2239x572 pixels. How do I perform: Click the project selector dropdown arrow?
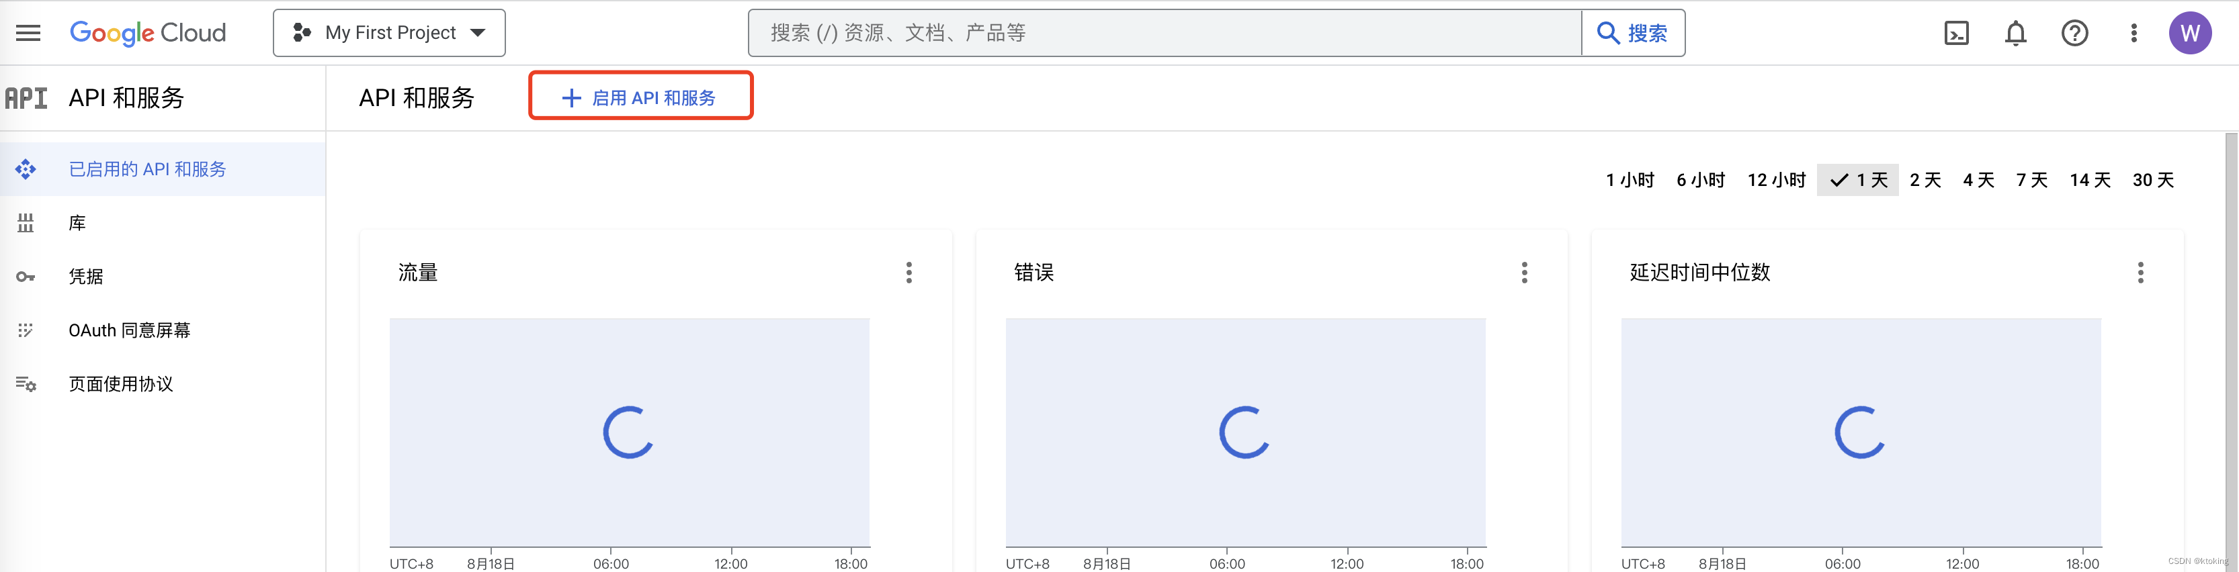pos(477,33)
